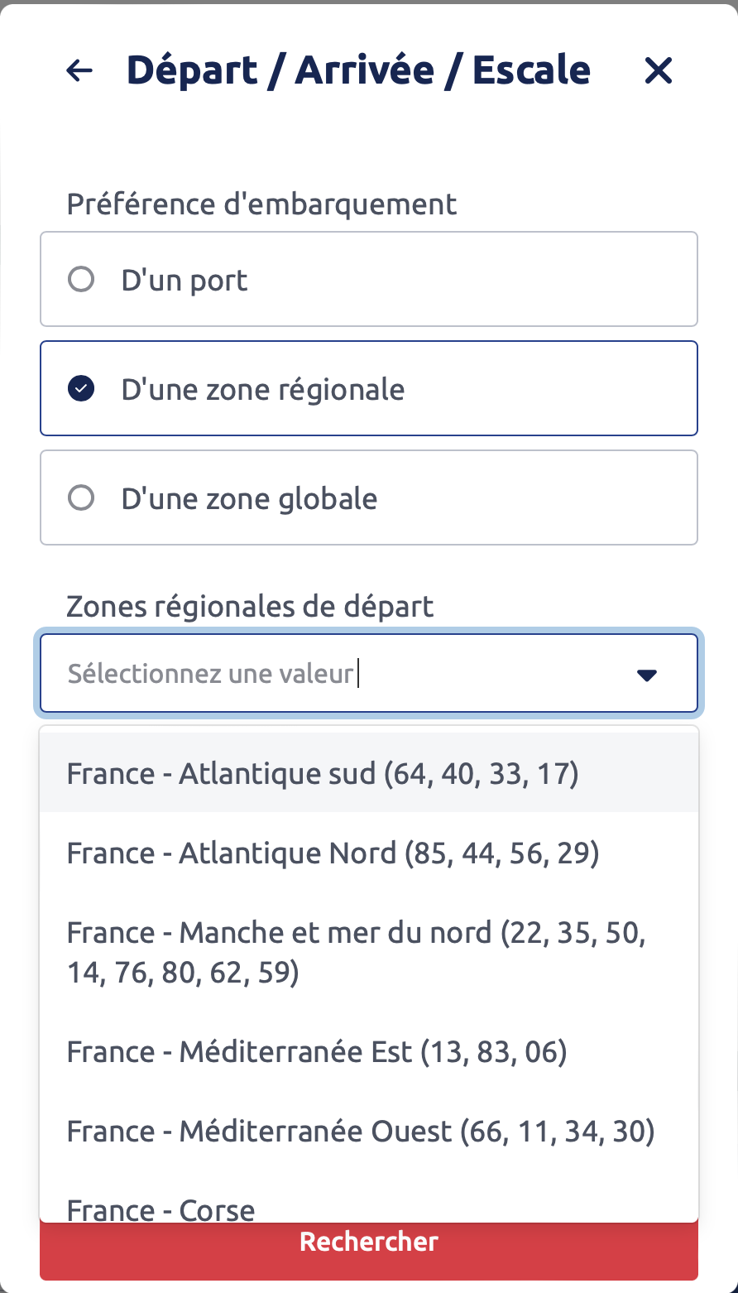The height and width of the screenshot is (1293, 738).
Task: Pick France - Atlantique sud from list
Action: pyautogui.click(x=369, y=773)
